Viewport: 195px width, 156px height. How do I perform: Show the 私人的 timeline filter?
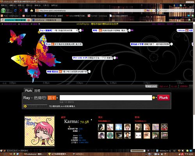(174, 86)
